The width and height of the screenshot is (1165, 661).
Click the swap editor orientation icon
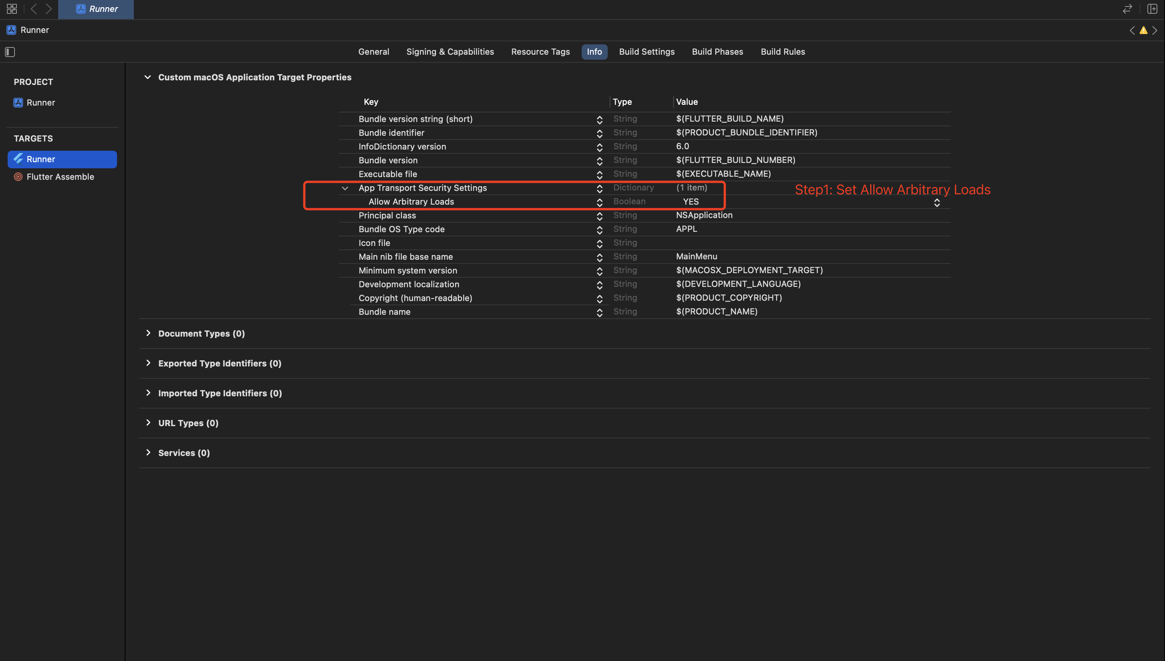point(1127,9)
